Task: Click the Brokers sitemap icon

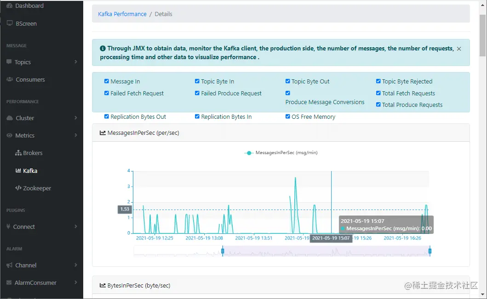Action: click(x=18, y=153)
